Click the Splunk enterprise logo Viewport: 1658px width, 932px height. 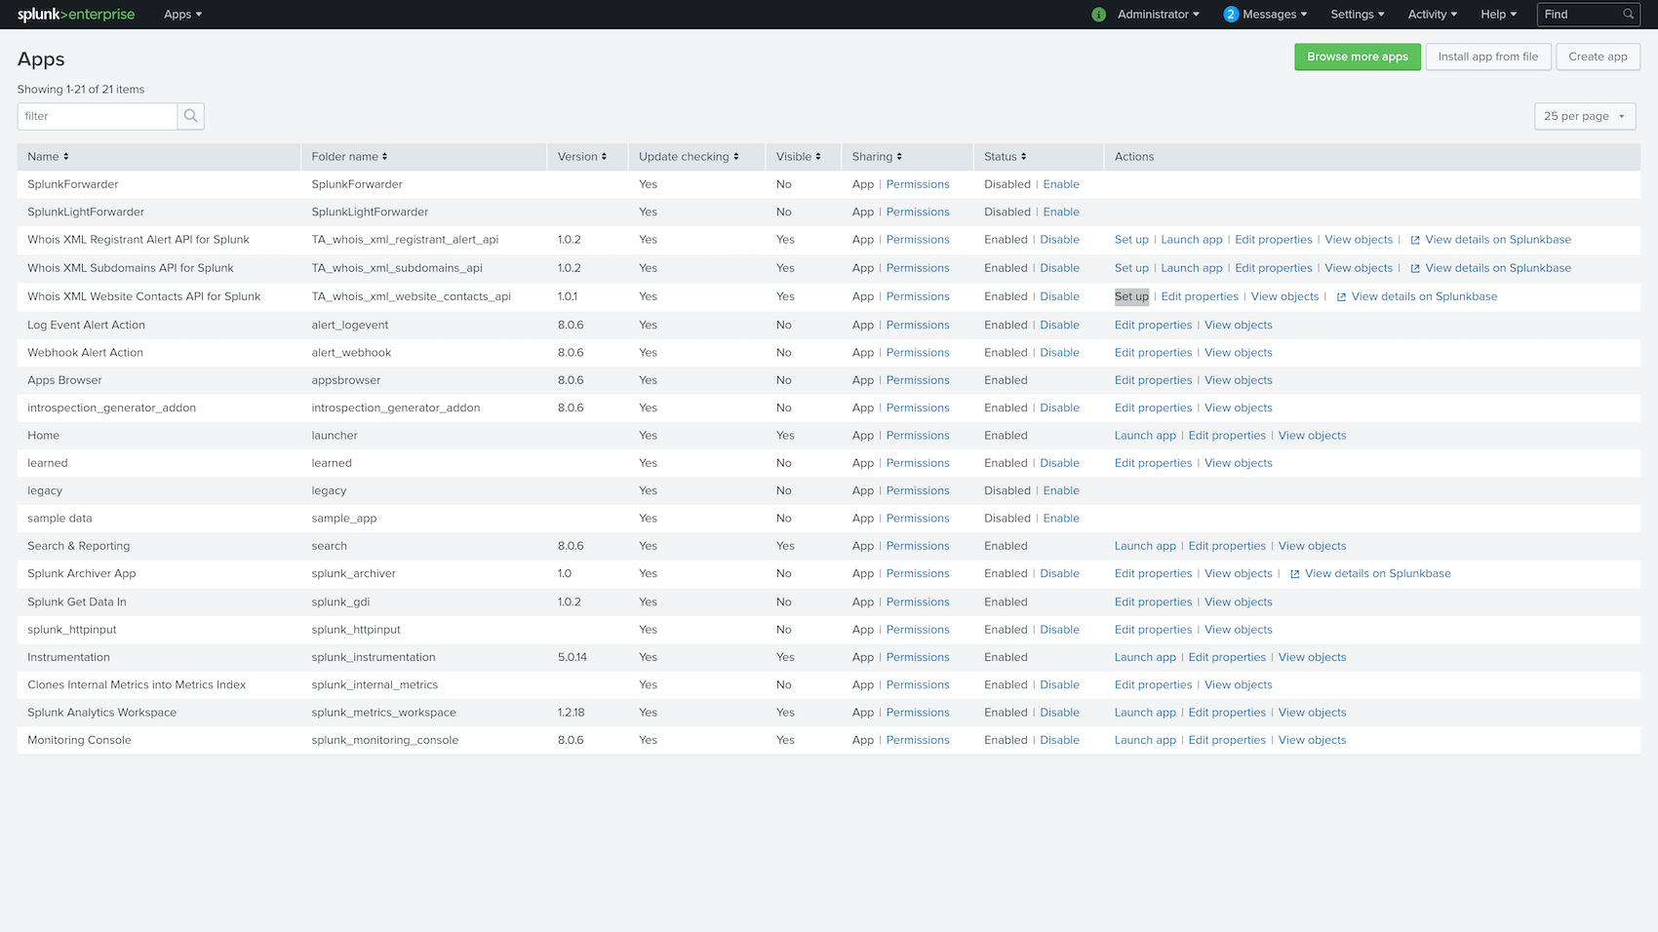point(76,15)
